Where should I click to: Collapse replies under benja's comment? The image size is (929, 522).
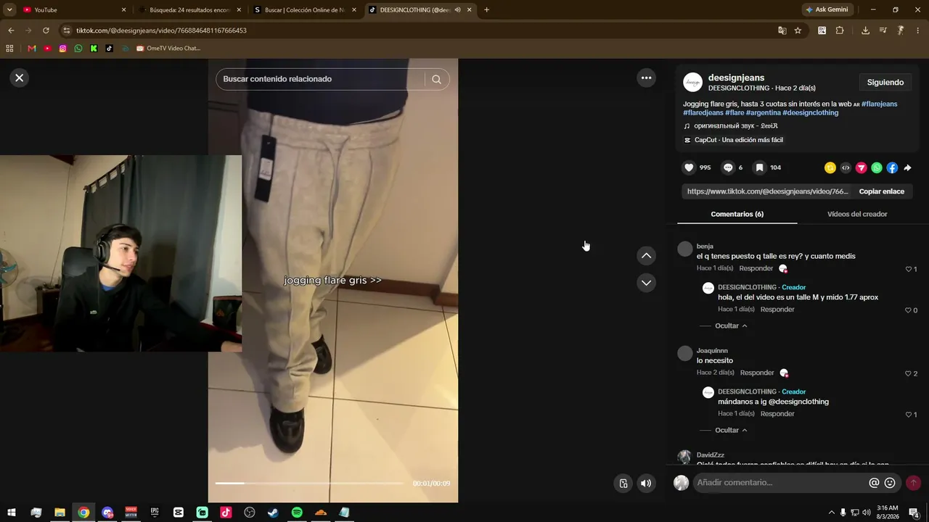(x=731, y=326)
